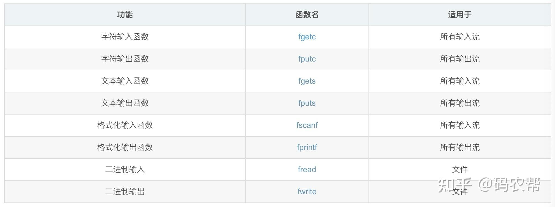Click the 字符输入函数 cell

[x=125, y=37]
